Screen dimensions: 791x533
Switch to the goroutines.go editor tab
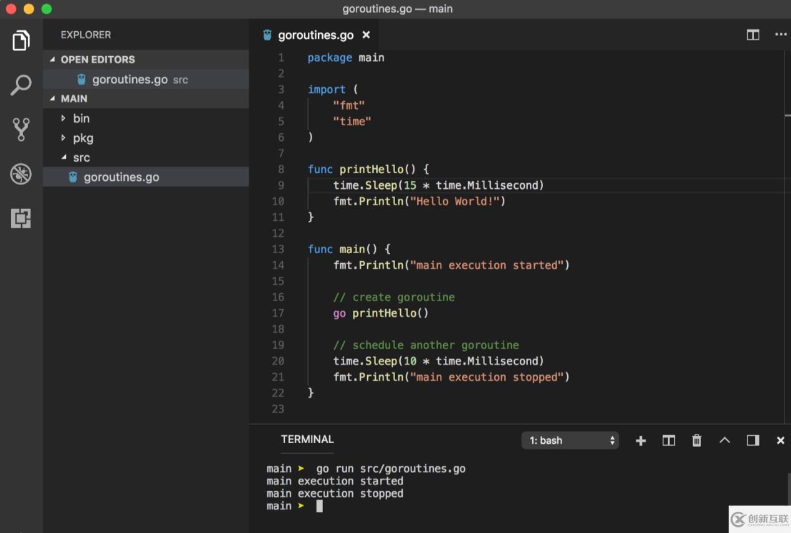coord(315,35)
